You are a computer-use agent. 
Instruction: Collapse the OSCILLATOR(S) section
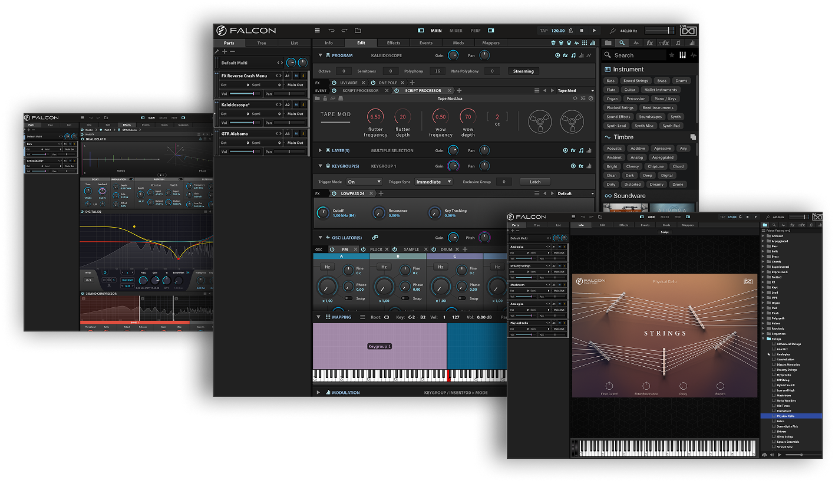pos(321,238)
